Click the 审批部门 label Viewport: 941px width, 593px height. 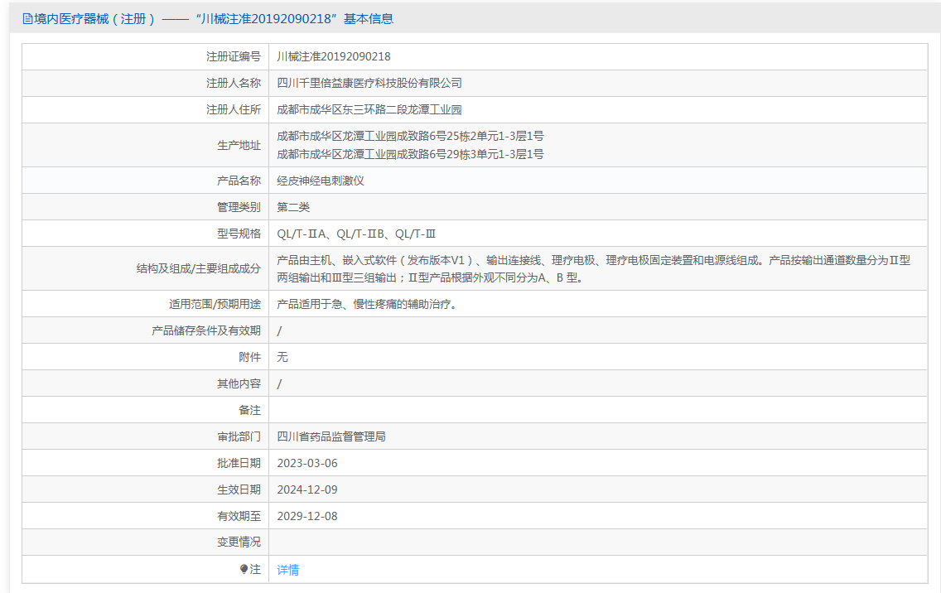[239, 436]
